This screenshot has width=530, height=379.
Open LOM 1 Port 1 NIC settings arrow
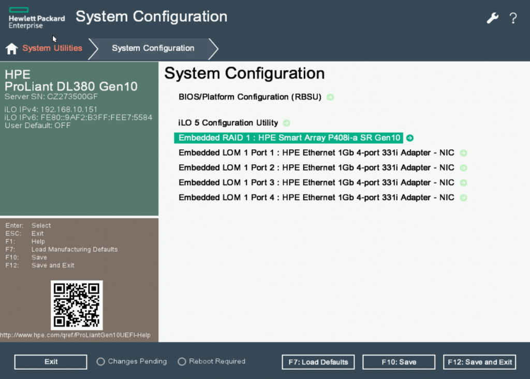tap(463, 153)
